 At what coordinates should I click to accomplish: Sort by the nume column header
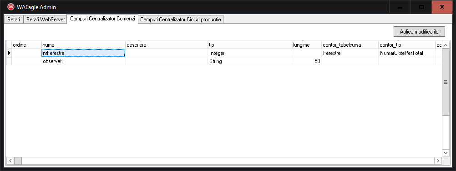tap(83, 45)
